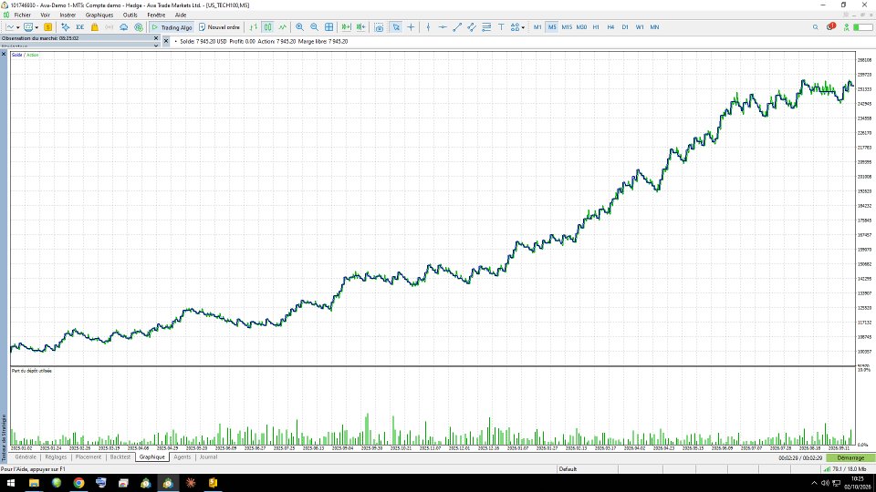This screenshot has width=876, height=492.
Task: Open the Fichier menu
Action: click(22, 15)
